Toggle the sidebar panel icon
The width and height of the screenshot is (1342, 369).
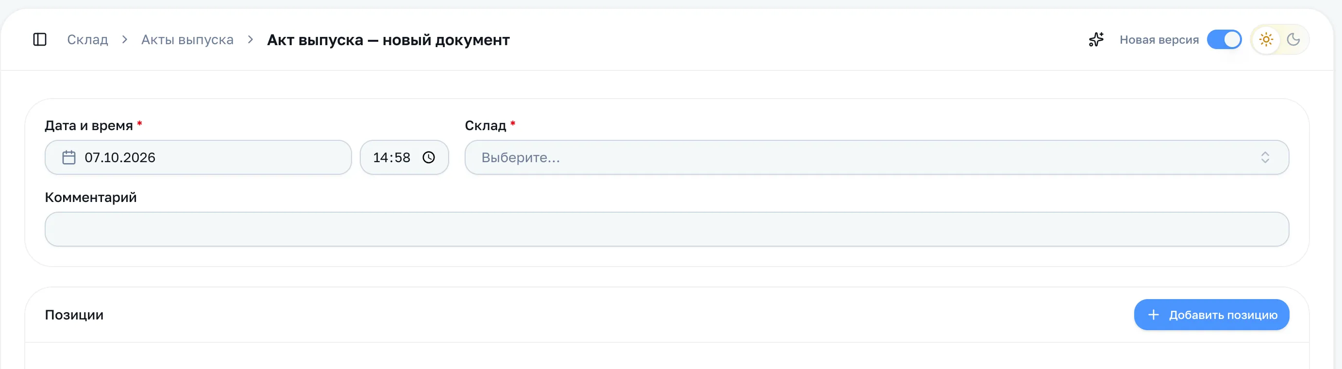pyautogui.click(x=40, y=40)
